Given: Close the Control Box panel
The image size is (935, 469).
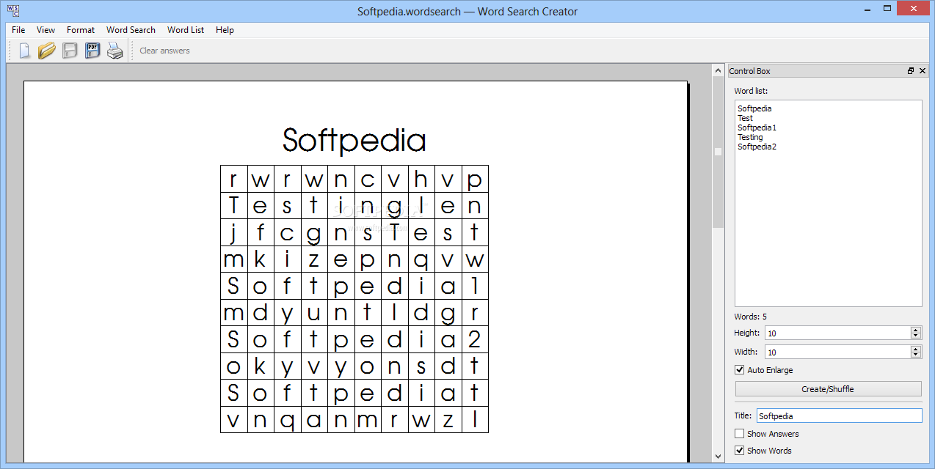Looking at the screenshot, I should 923,71.
